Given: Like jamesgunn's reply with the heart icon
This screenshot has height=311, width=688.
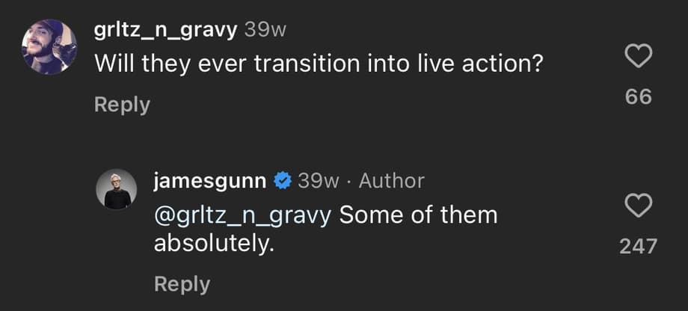Looking at the screenshot, I should click(638, 206).
